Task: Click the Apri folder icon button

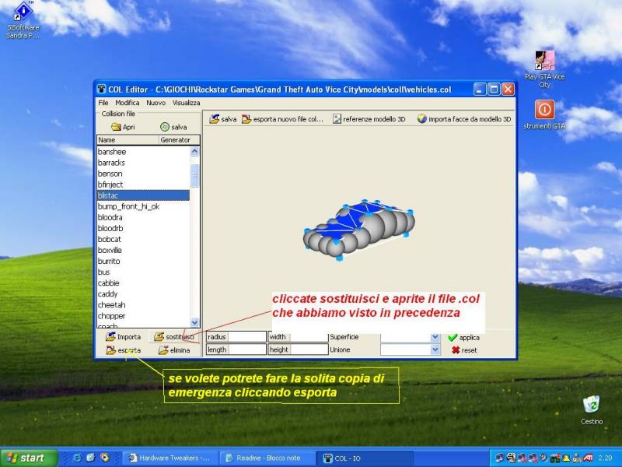Action: pyautogui.click(x=123, y=127)
